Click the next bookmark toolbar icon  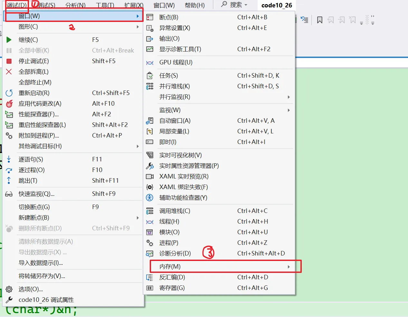tap(342, 20)
